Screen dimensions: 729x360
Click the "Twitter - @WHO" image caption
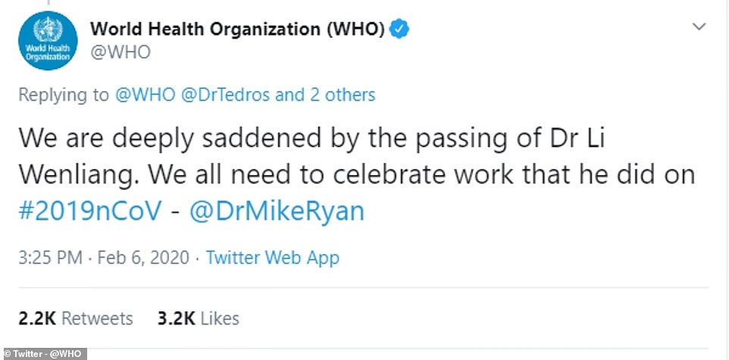click(x=42, y=353)
